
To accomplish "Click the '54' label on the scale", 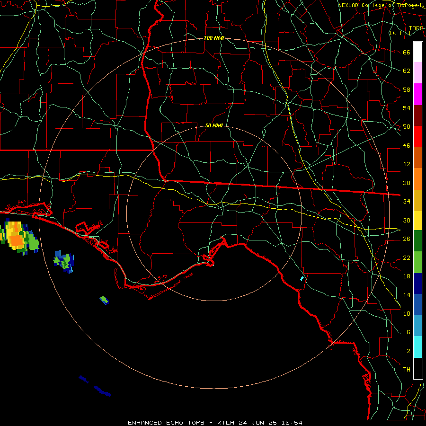I will pyautogui.click(x=407, y=108).
